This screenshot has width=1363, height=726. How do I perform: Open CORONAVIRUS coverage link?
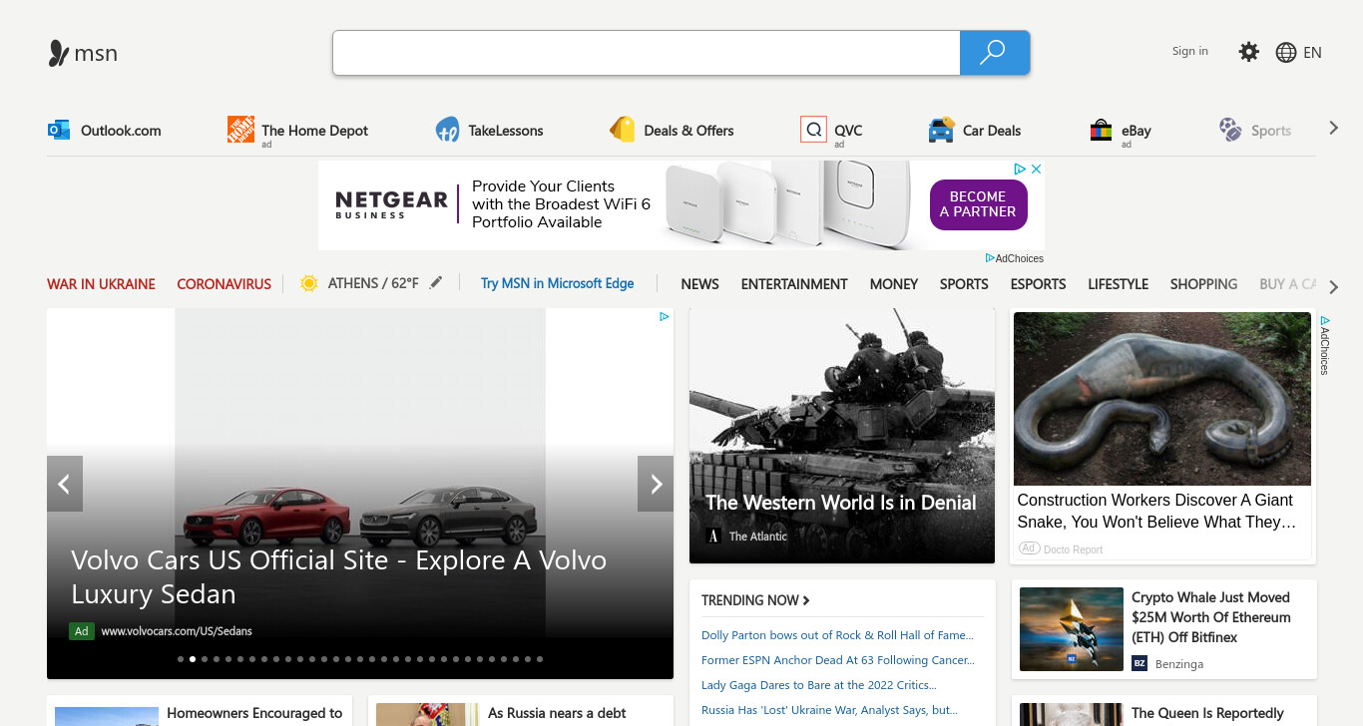[224, 284]
